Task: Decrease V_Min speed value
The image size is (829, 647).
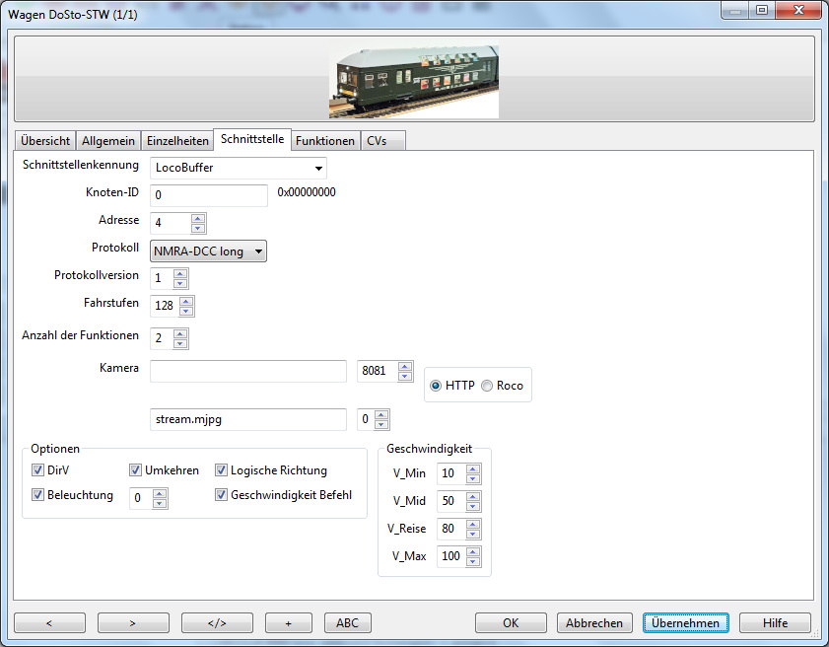Action: (x=473, y=478)
